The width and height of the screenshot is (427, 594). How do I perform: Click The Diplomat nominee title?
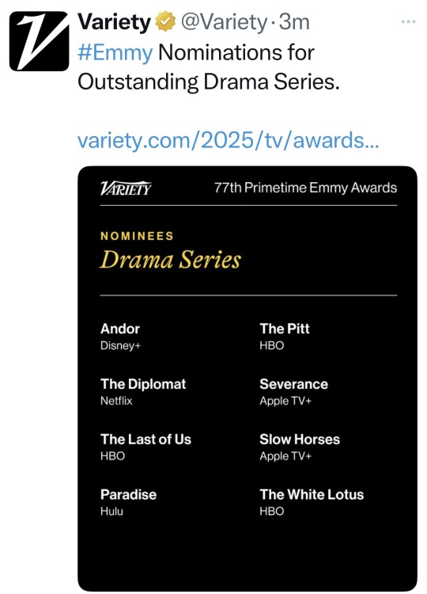pyautogui.click(x=143, y=384)
